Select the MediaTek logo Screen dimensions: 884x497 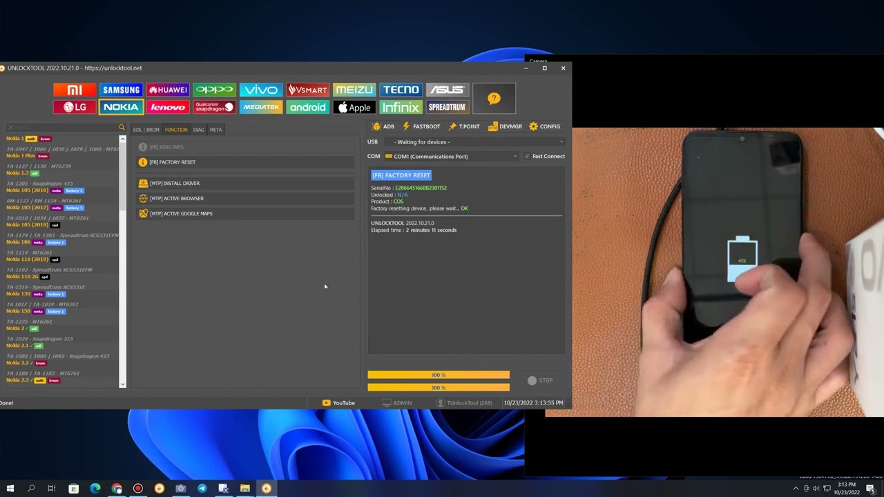pyautogui.click(x=261, y=107)
